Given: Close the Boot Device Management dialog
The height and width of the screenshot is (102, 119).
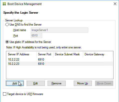Looking at the screenshot, I should 115,4.
